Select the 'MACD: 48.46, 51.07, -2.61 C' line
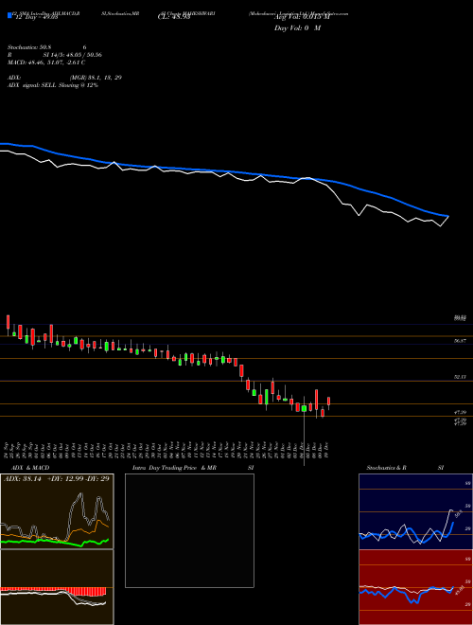Viewport: 473px width, 625px height. coord(46,62)
